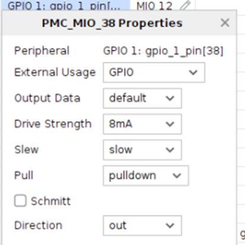Open the Slew dropdown set to slow
The height and width of the screenshot is (245, 245).
(x=142, y=150)
